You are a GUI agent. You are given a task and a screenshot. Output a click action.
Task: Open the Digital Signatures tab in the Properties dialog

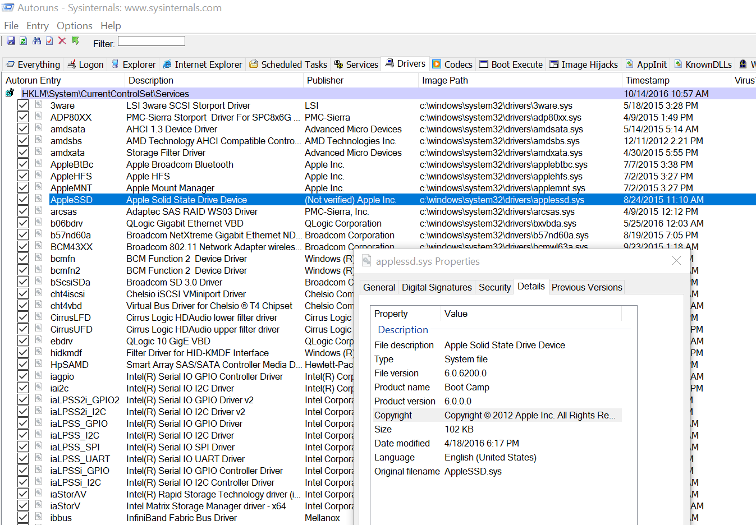(436, 287)
